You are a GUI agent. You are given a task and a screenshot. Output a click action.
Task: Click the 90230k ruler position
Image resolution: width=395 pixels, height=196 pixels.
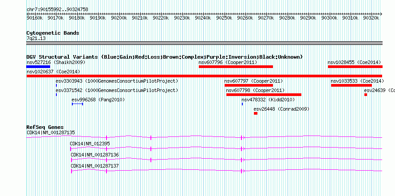tap(182, 18)
